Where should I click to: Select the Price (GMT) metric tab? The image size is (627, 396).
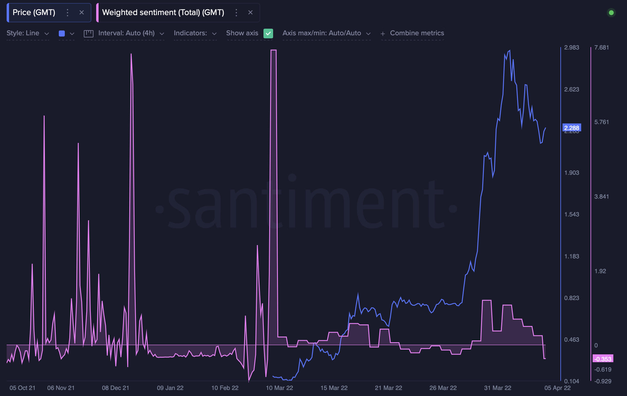[x=34, y=13]
